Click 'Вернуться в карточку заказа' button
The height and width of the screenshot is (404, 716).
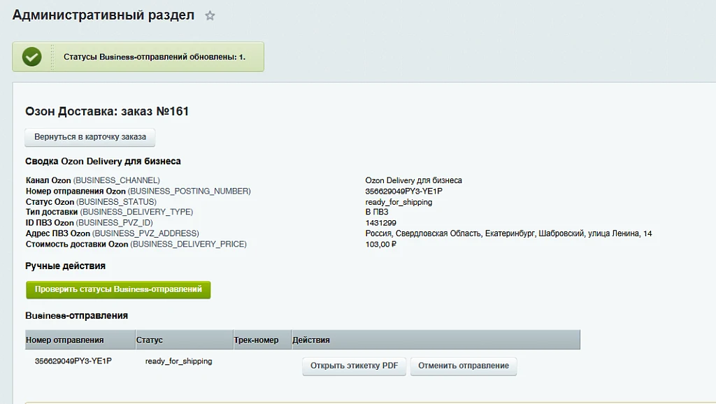point(90,137)
